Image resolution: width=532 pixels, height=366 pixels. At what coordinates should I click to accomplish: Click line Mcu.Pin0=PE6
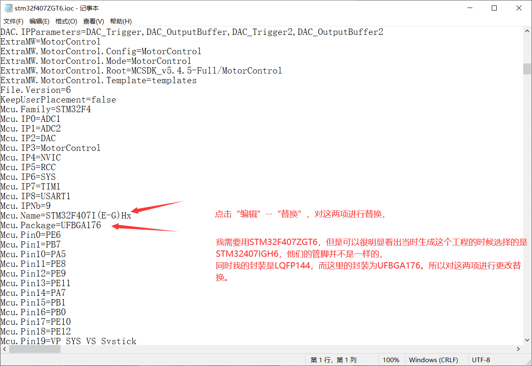point(31,235)
